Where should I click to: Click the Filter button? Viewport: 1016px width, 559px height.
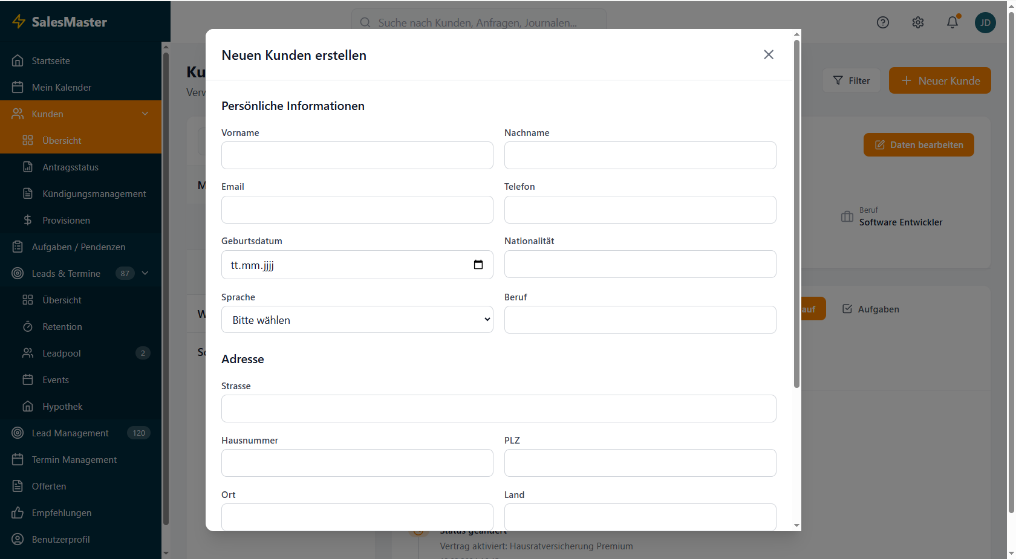851,81
